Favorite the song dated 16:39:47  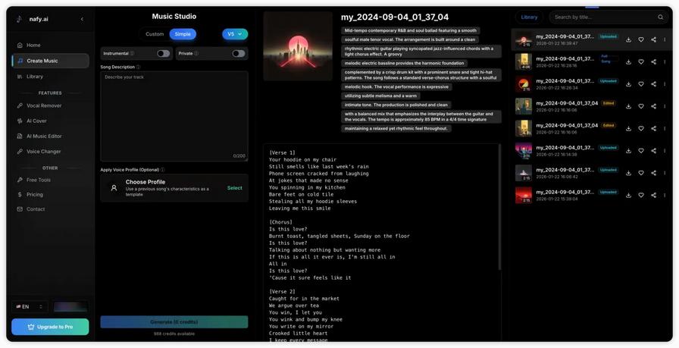point(641,39)
